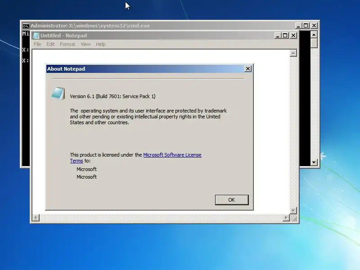The height and width of the screenshot is (270, 360).
Task: Click the version text 'Version 6.1 (Build 7601: Service Pack 1)'
Action: (x=112, y=96)
